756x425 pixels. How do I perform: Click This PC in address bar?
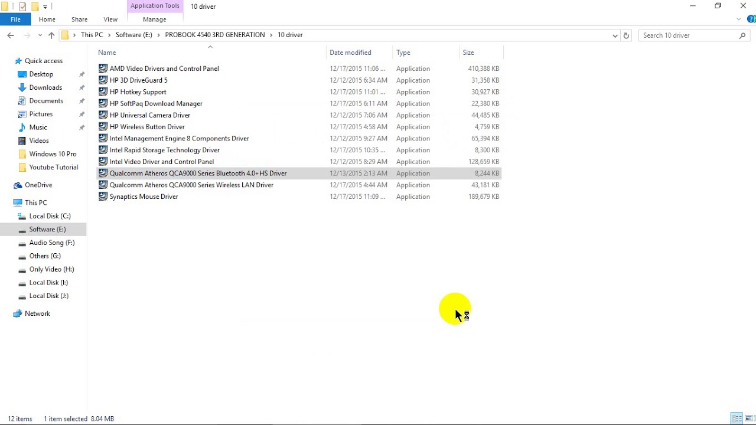[x=92, y=35]
